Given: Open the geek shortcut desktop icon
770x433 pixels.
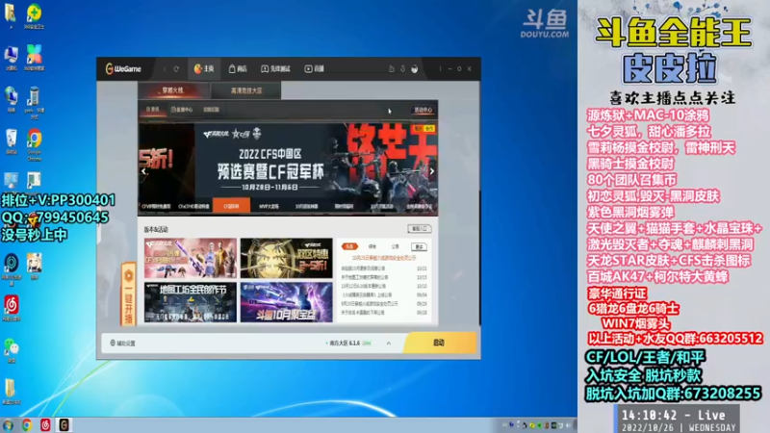Looking at the screenshot, I should click(x=34, y=103).
